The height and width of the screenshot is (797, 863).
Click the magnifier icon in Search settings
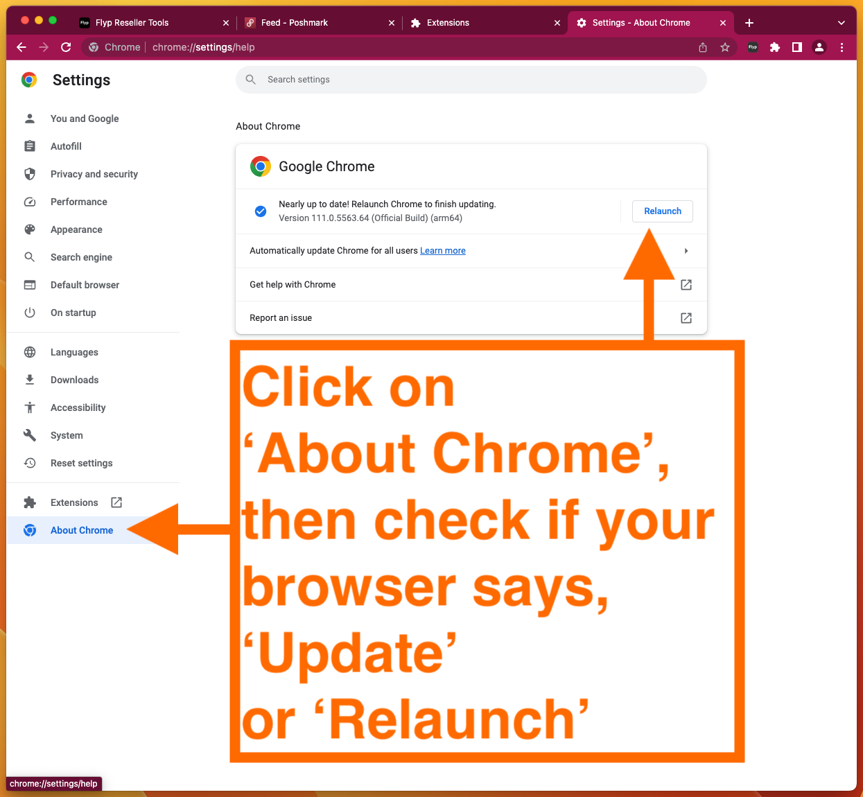[x=251, y=80]
